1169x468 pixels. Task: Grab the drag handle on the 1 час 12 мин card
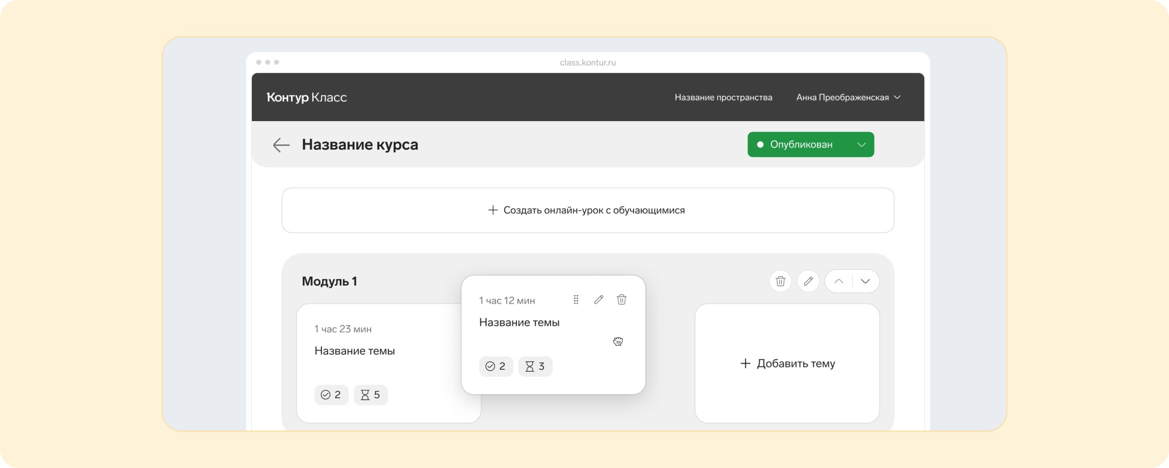(x=576, y=300)
